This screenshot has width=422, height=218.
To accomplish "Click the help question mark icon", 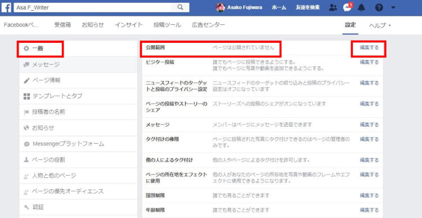I will point(379,7).
